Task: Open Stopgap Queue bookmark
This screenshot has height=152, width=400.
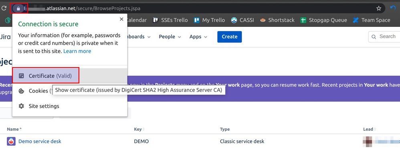Action: pos(323,20)
